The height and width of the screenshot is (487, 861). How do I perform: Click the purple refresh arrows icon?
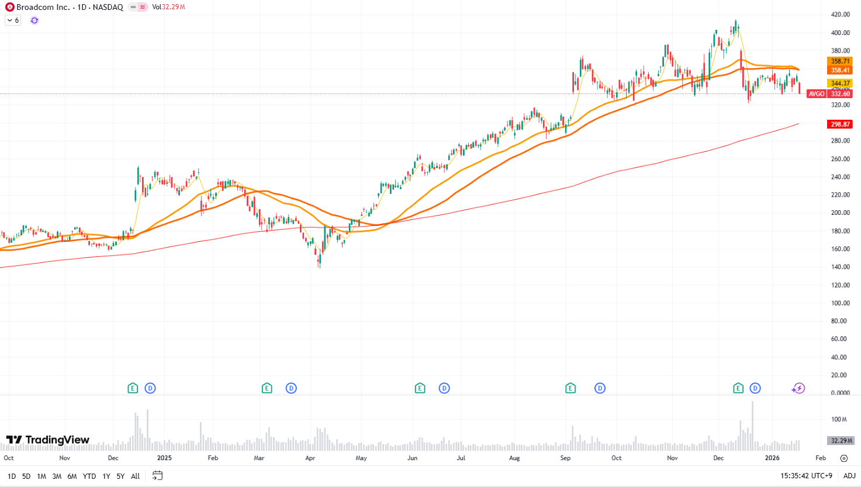tap(34, 20)
